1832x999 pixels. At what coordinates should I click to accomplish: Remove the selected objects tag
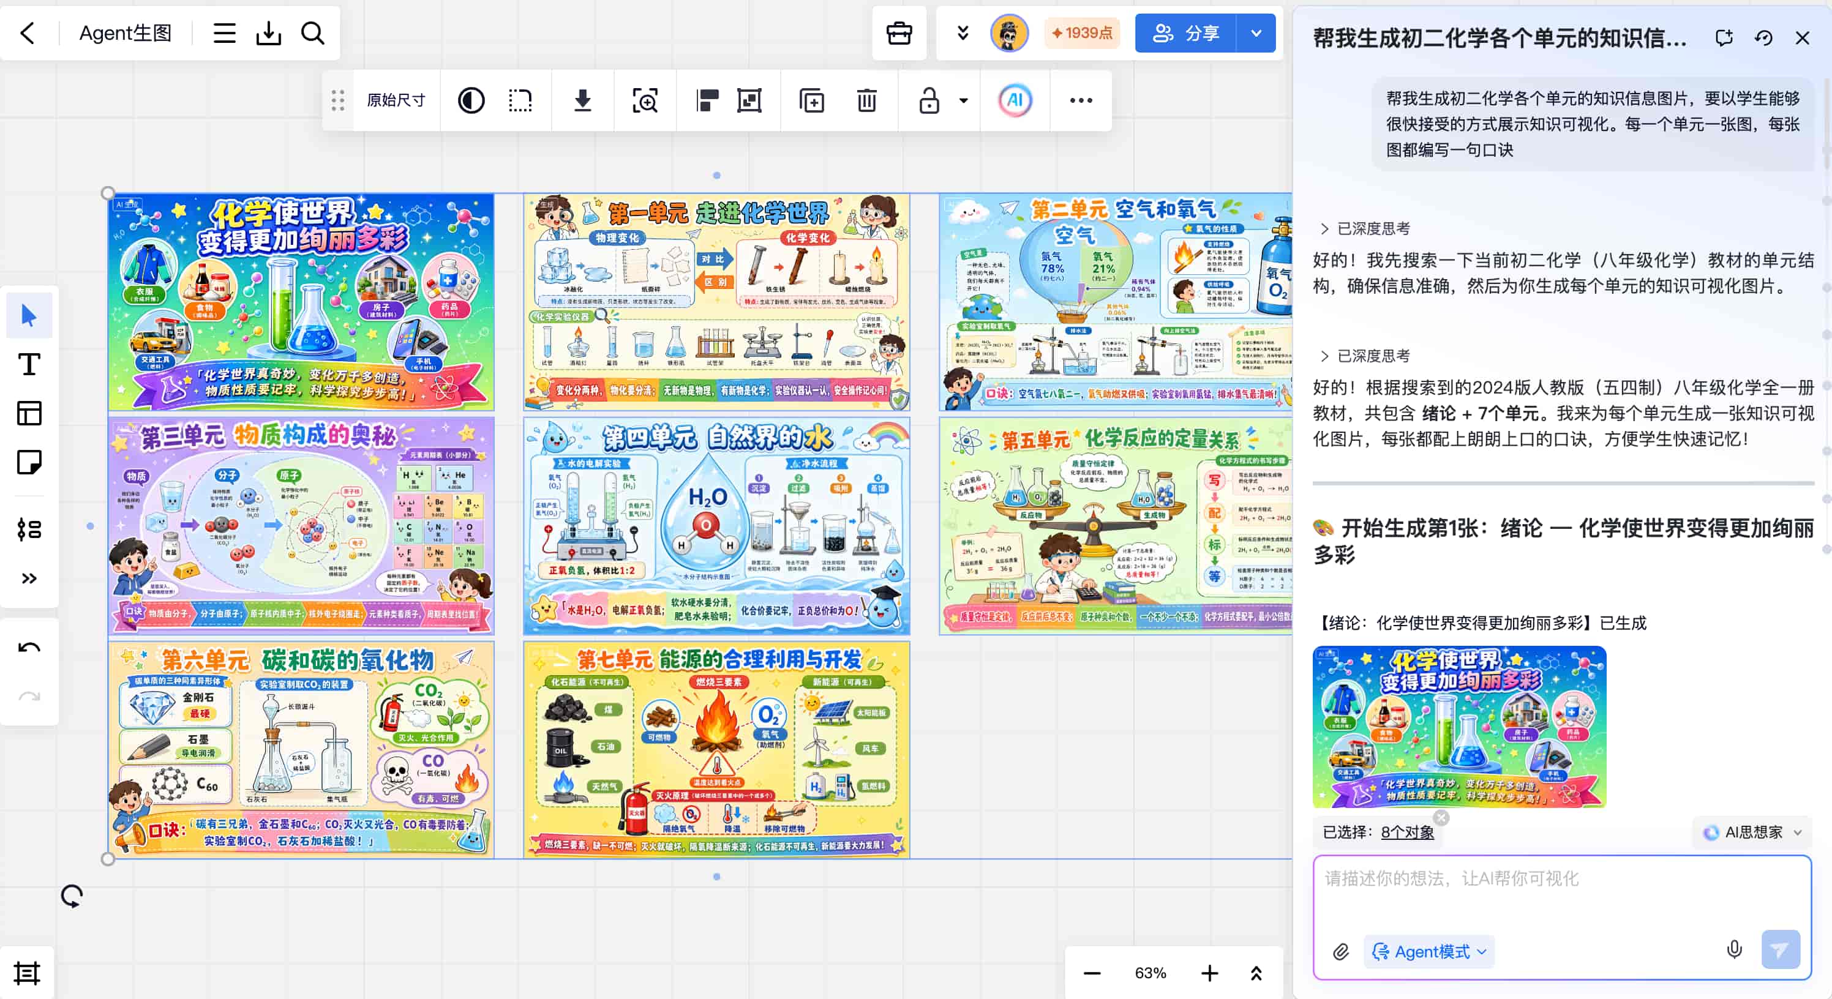pyautogui.click(x=1441, y=818)
